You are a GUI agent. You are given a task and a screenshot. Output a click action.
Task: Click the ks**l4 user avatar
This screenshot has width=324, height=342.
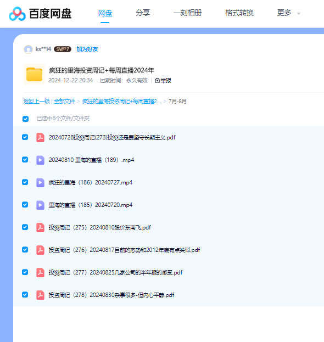coord(28,49)
